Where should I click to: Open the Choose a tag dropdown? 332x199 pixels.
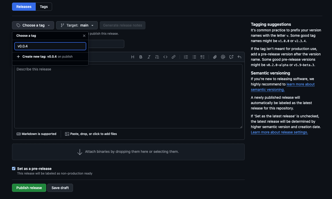point(33,25)
